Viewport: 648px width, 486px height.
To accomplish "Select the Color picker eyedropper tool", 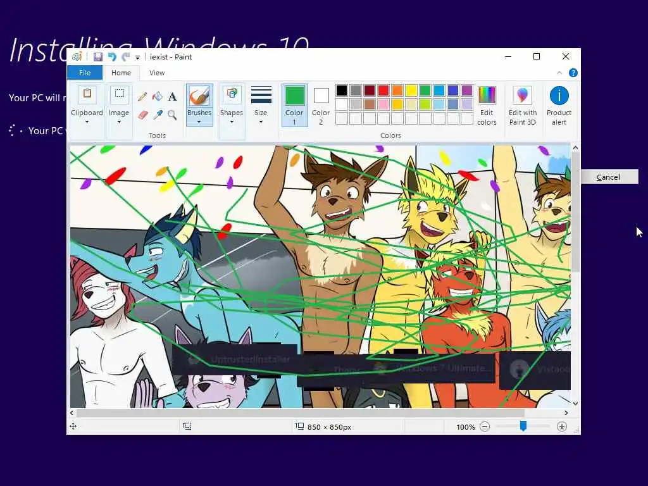I will point(158,115).
